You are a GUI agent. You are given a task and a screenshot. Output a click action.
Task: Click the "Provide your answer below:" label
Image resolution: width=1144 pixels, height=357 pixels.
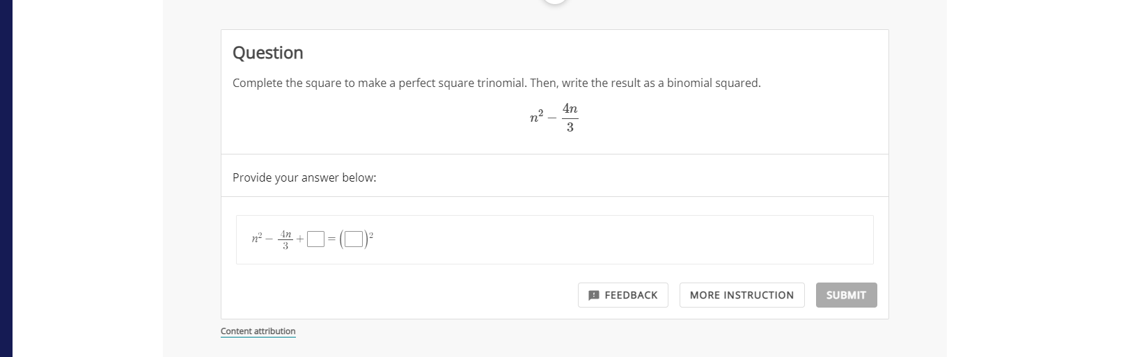tap(304, 177)
